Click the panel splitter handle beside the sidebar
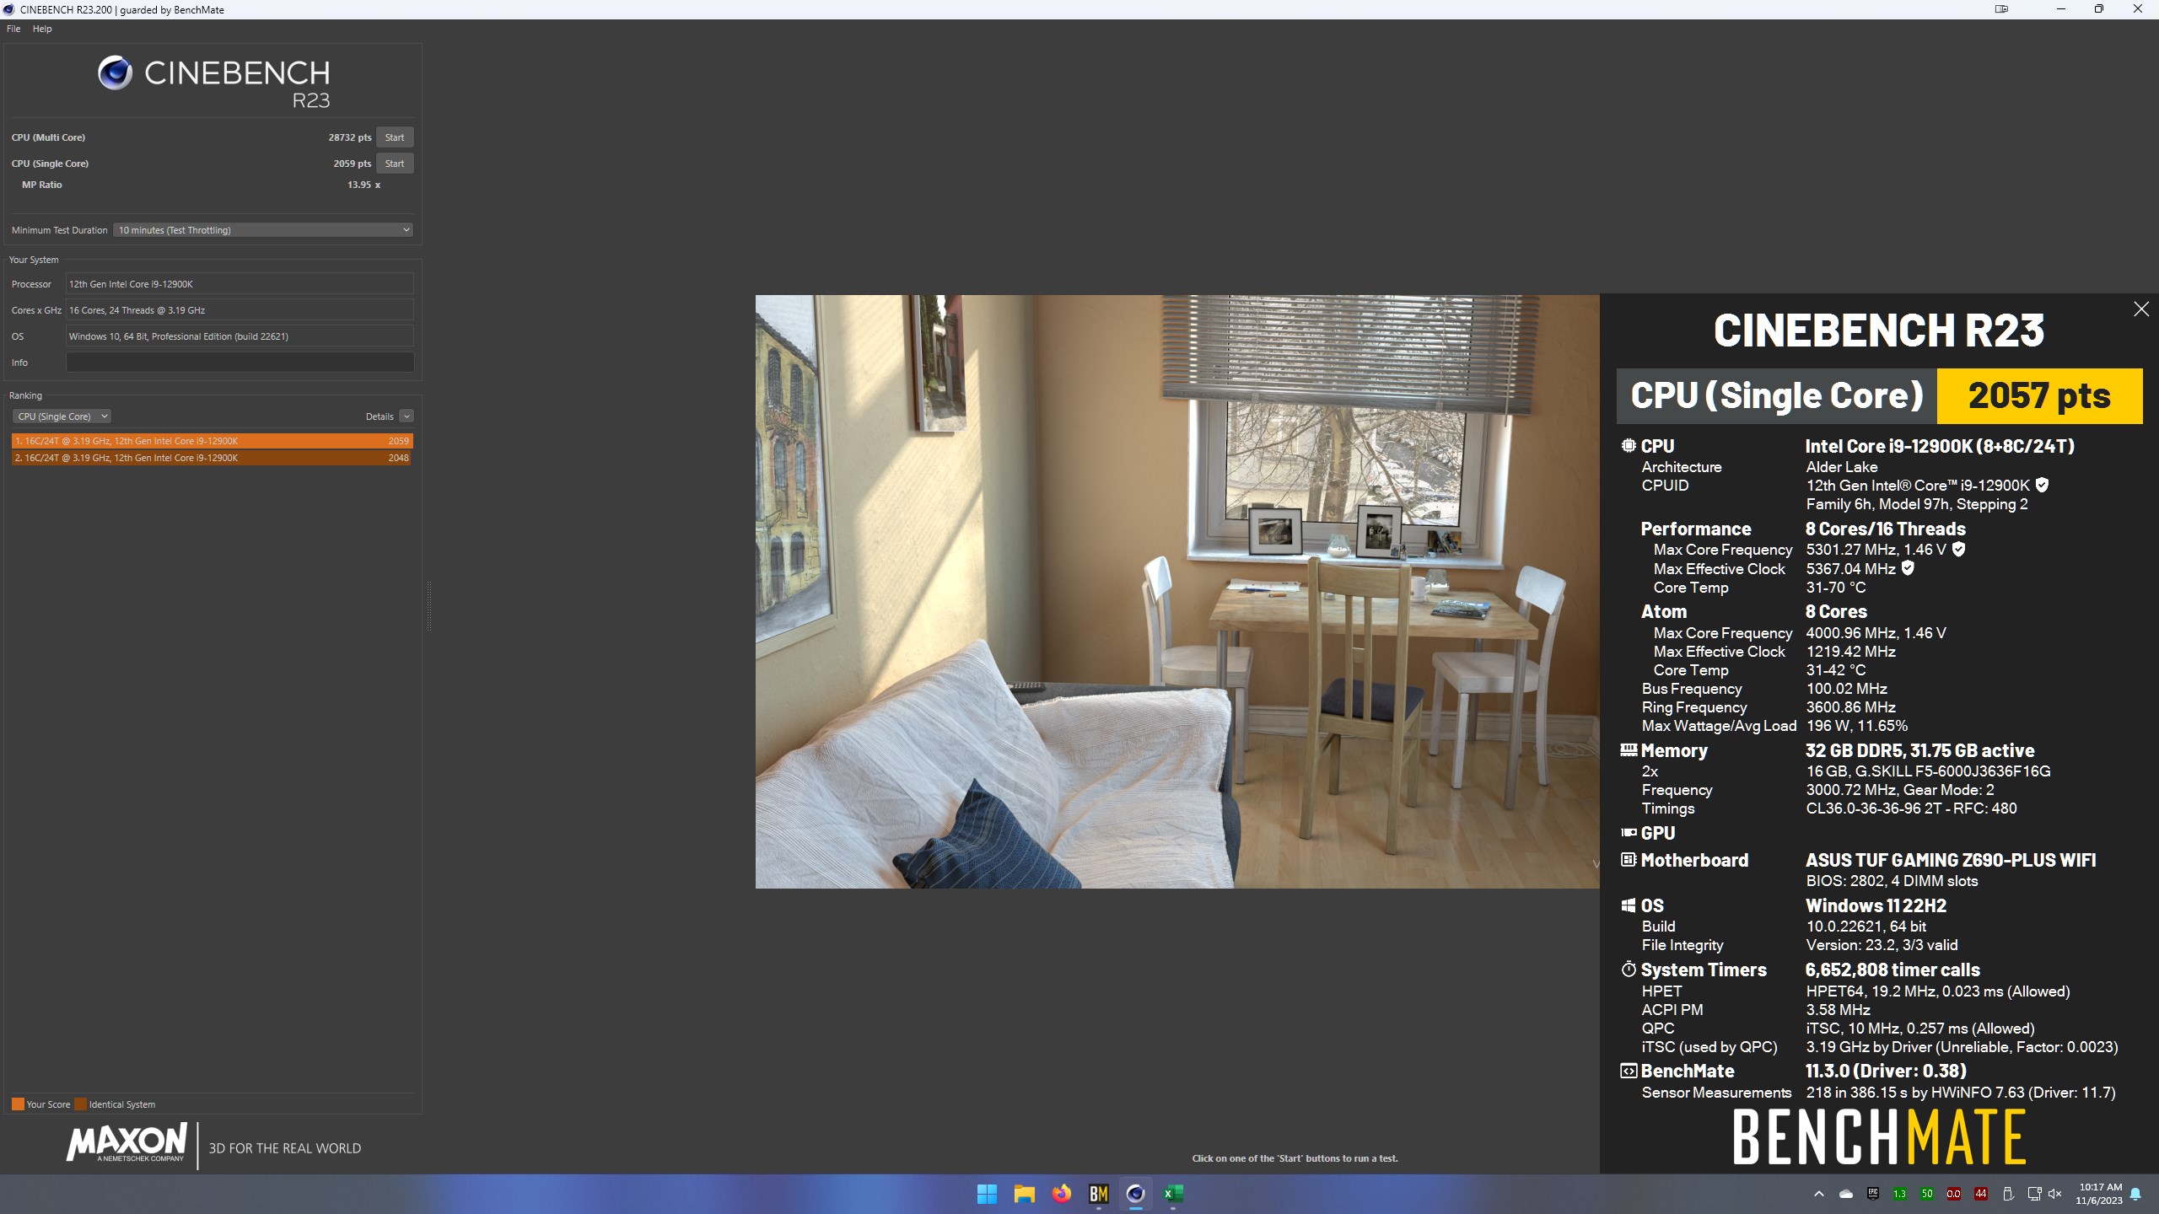The width and height of the screenshot is (2159, 1214). tap(428, 606)
